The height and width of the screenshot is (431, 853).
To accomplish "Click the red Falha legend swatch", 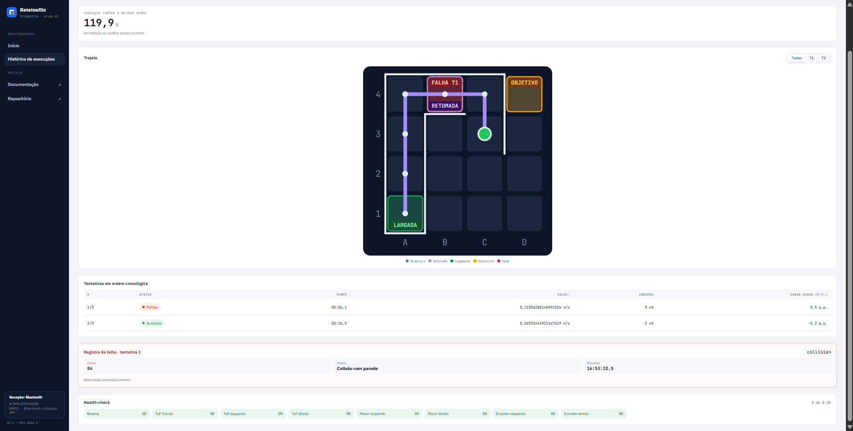I will point(499,261).
